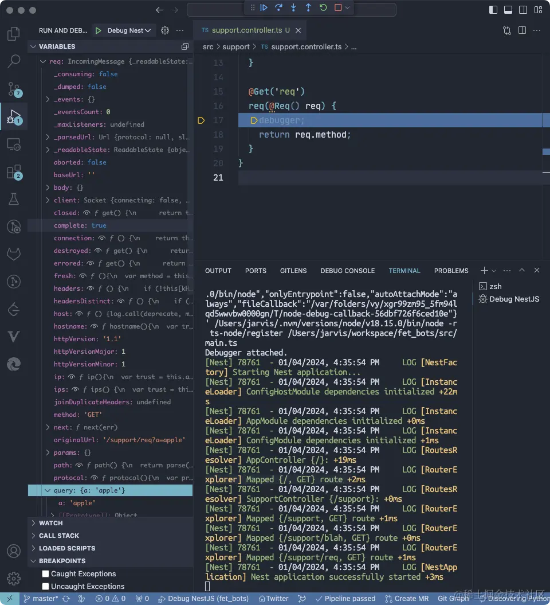Open the Explorer view in activity bar
Image resolution: width=550 pixels, height=605 pixels.
[14, 34]
